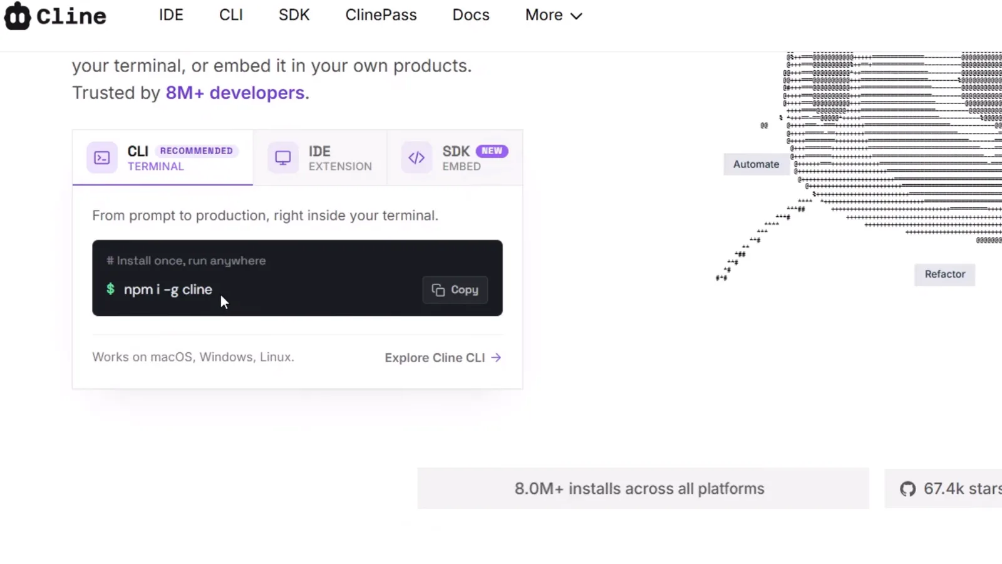Switch to the SDK Embed tab
This screenshot has width=1002, height=564.
click(x=455, y=158)
